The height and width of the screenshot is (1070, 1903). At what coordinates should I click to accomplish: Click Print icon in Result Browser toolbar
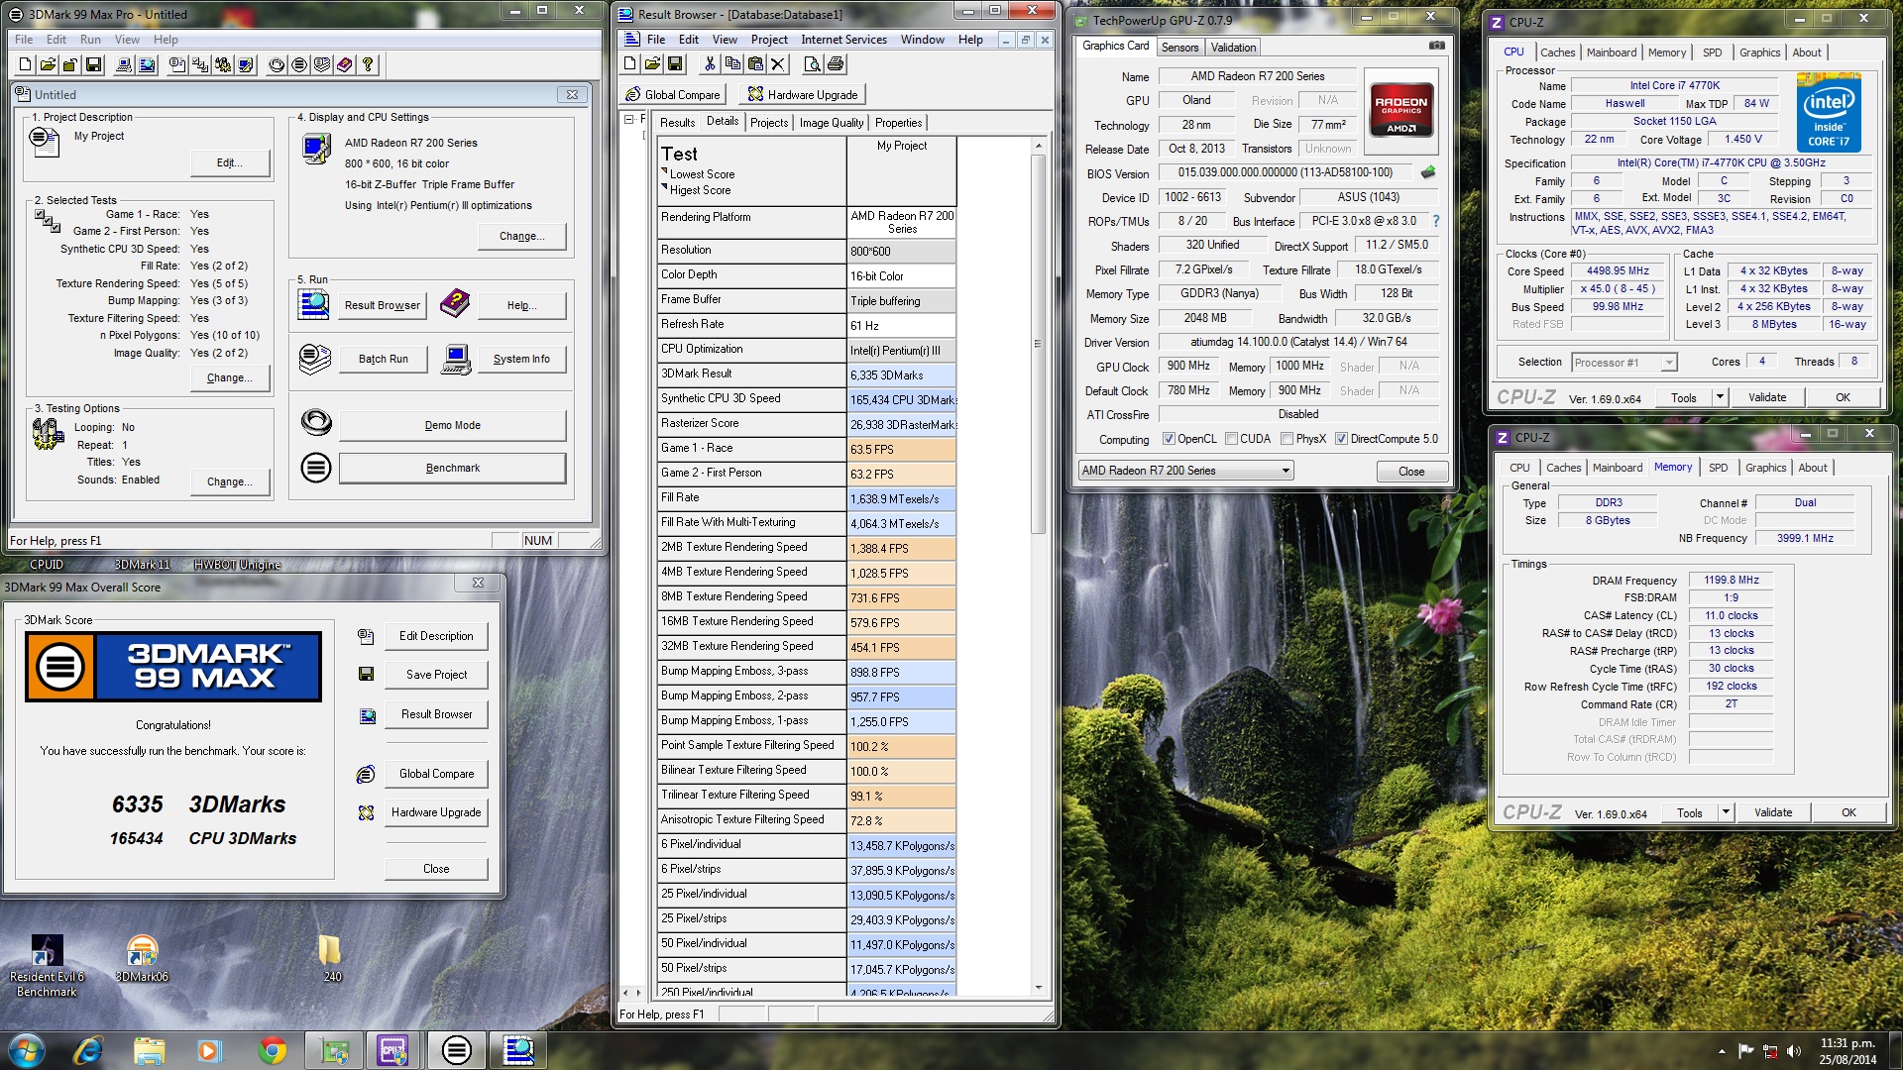[x=836, y=64]
